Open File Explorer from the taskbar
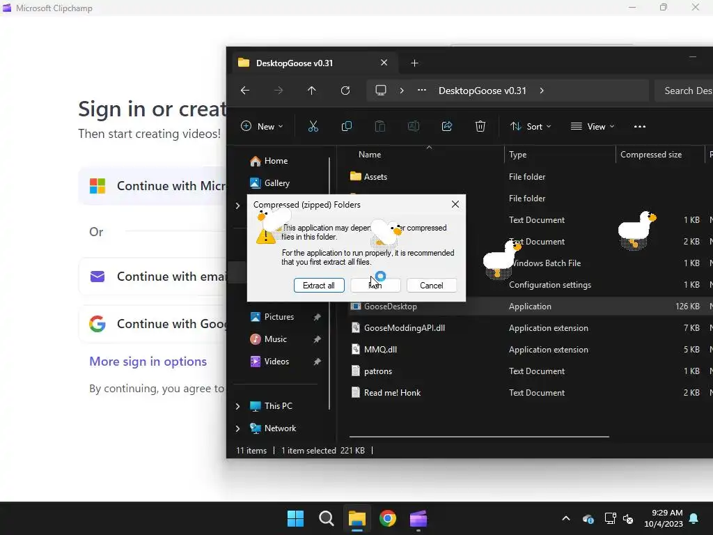Screen dimensions: 713x535 (x=357, y=518)
